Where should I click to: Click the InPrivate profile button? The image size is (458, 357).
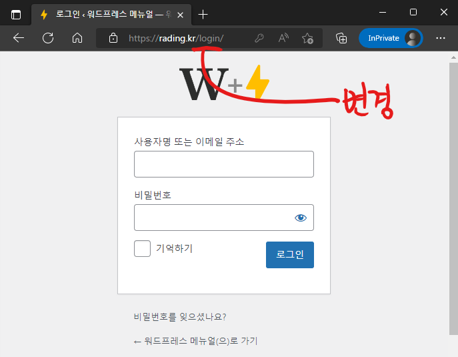tap(391, 38)
